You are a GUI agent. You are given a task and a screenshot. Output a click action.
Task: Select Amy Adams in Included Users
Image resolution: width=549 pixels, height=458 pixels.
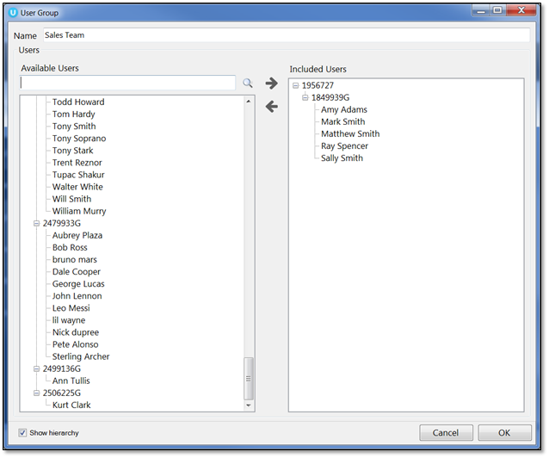click(x=343, y=110)
